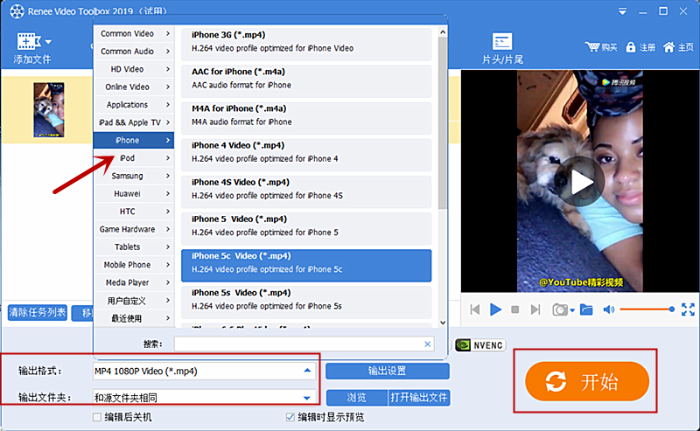Screen dimensions: 700x431
Task: Click the big play overlay on the video preview
Action: click(579, 182)
